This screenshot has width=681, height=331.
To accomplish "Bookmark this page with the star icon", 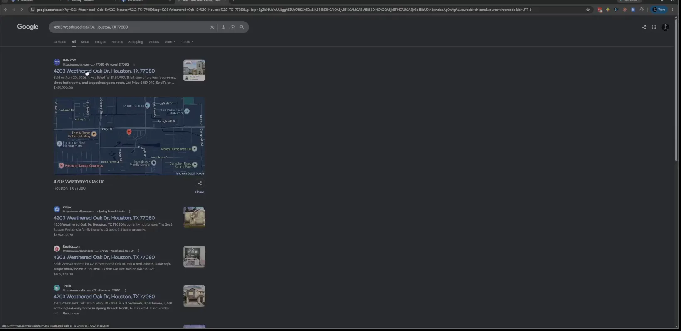I will coord(588,10).
